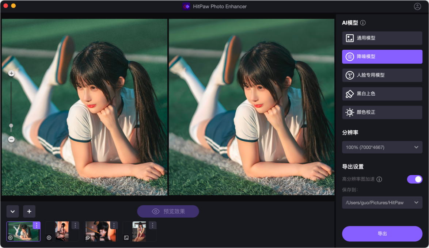Click the 导出 button

pos(382,234)
